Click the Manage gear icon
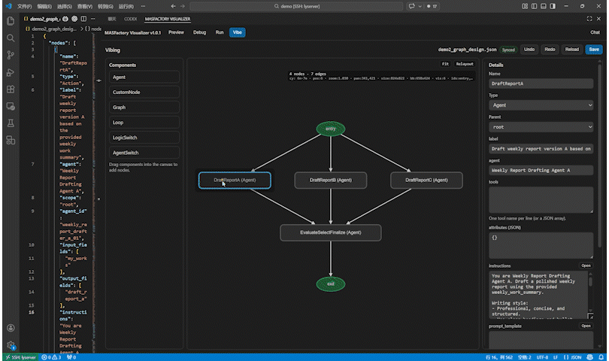609x361 pixels. 11,345
